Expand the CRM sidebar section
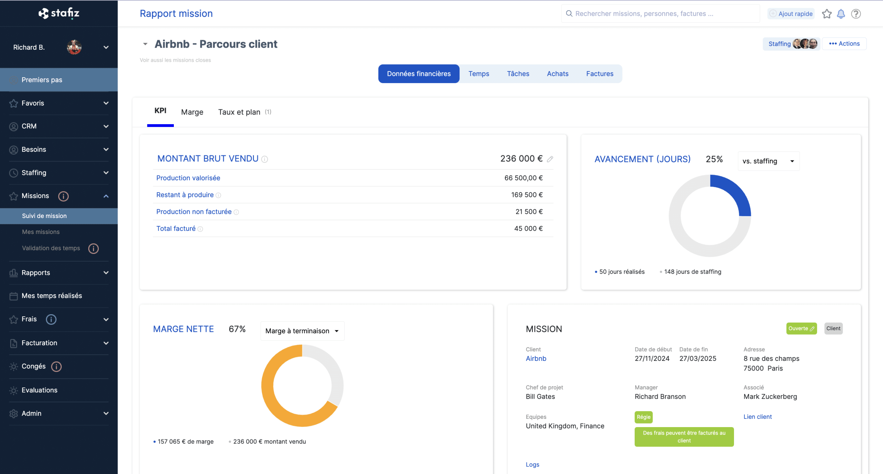883x474 pixels. coord(106,126)
